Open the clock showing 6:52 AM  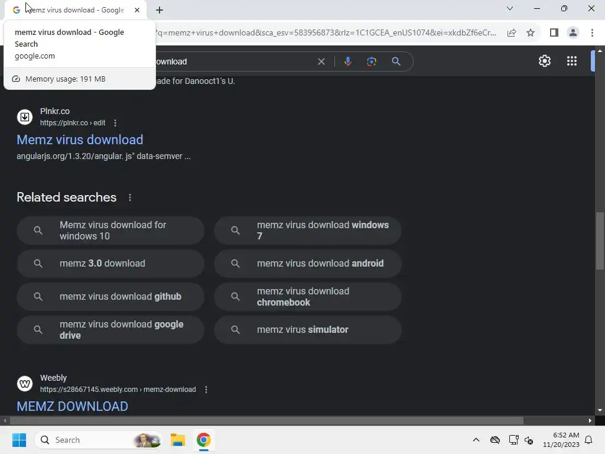[561, 440]
